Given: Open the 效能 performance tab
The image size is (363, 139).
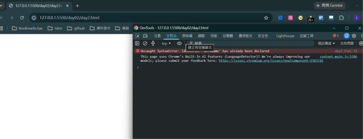Looking at the screenshot, I should 214,36.
